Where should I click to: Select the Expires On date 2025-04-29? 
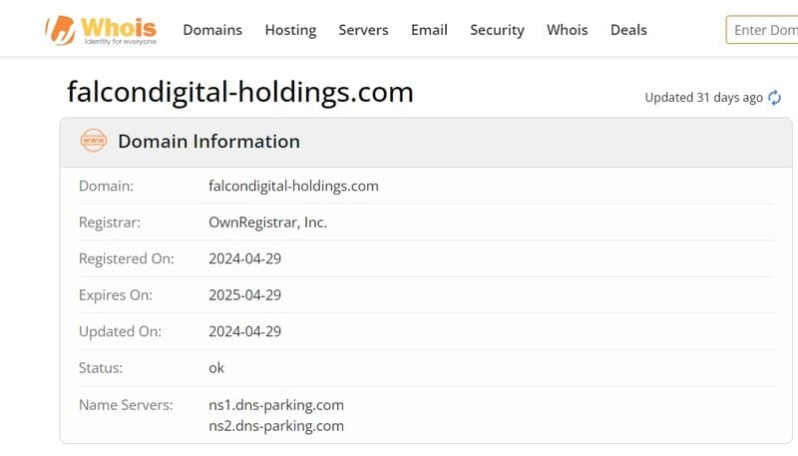coord(244,295)
